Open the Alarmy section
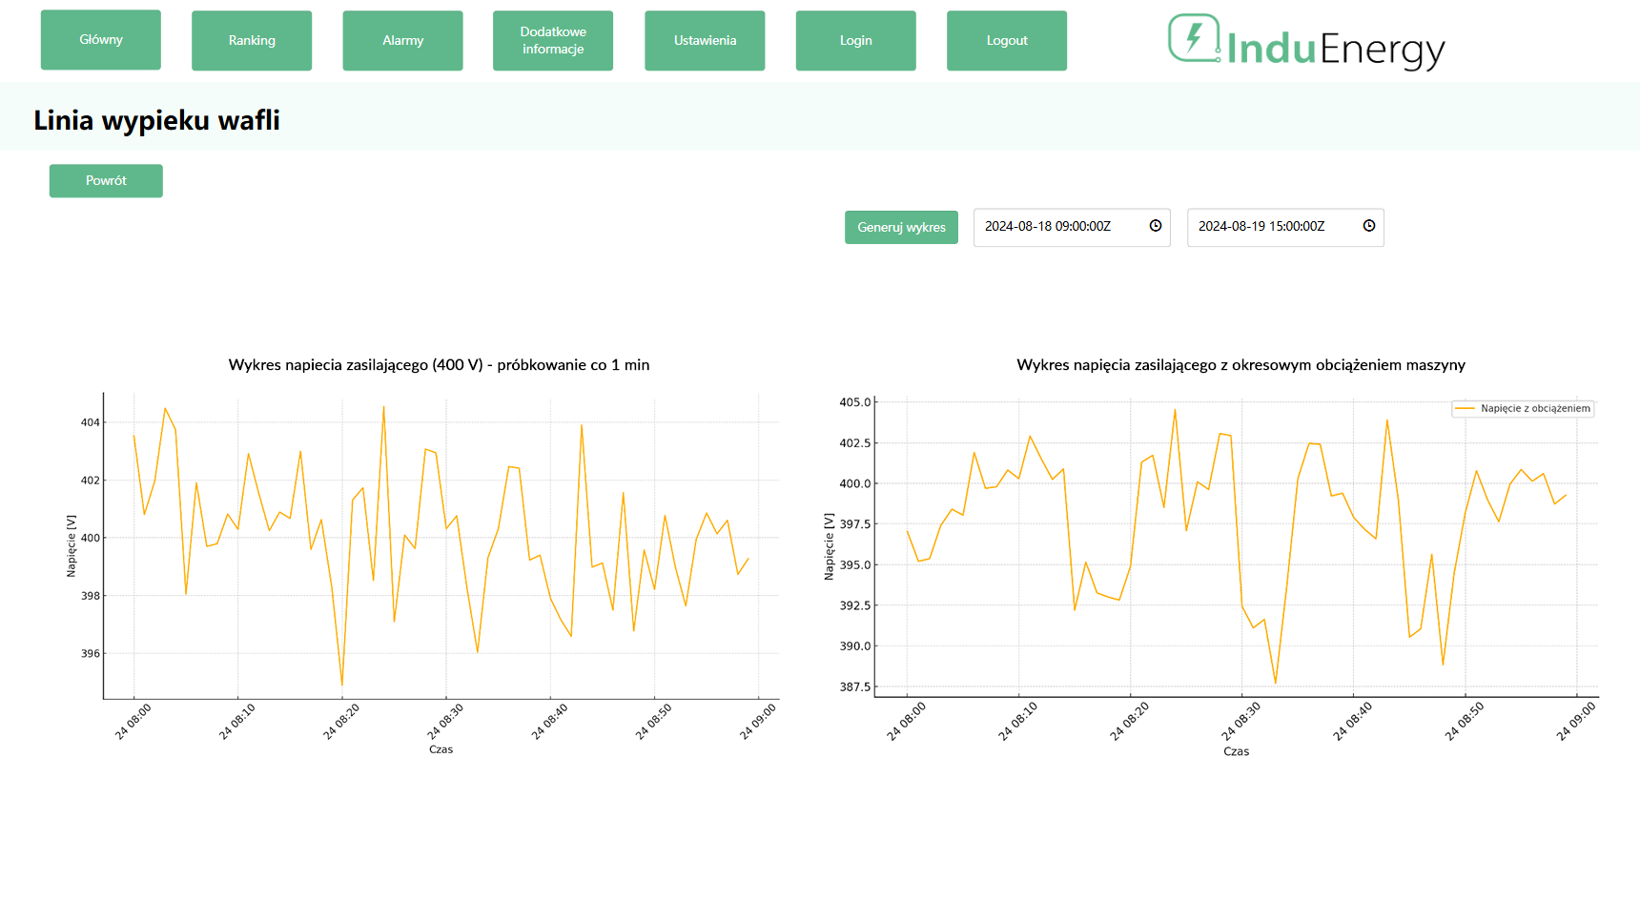The width and height of the screenshot is (1640, 900). [x=402, y=41]
